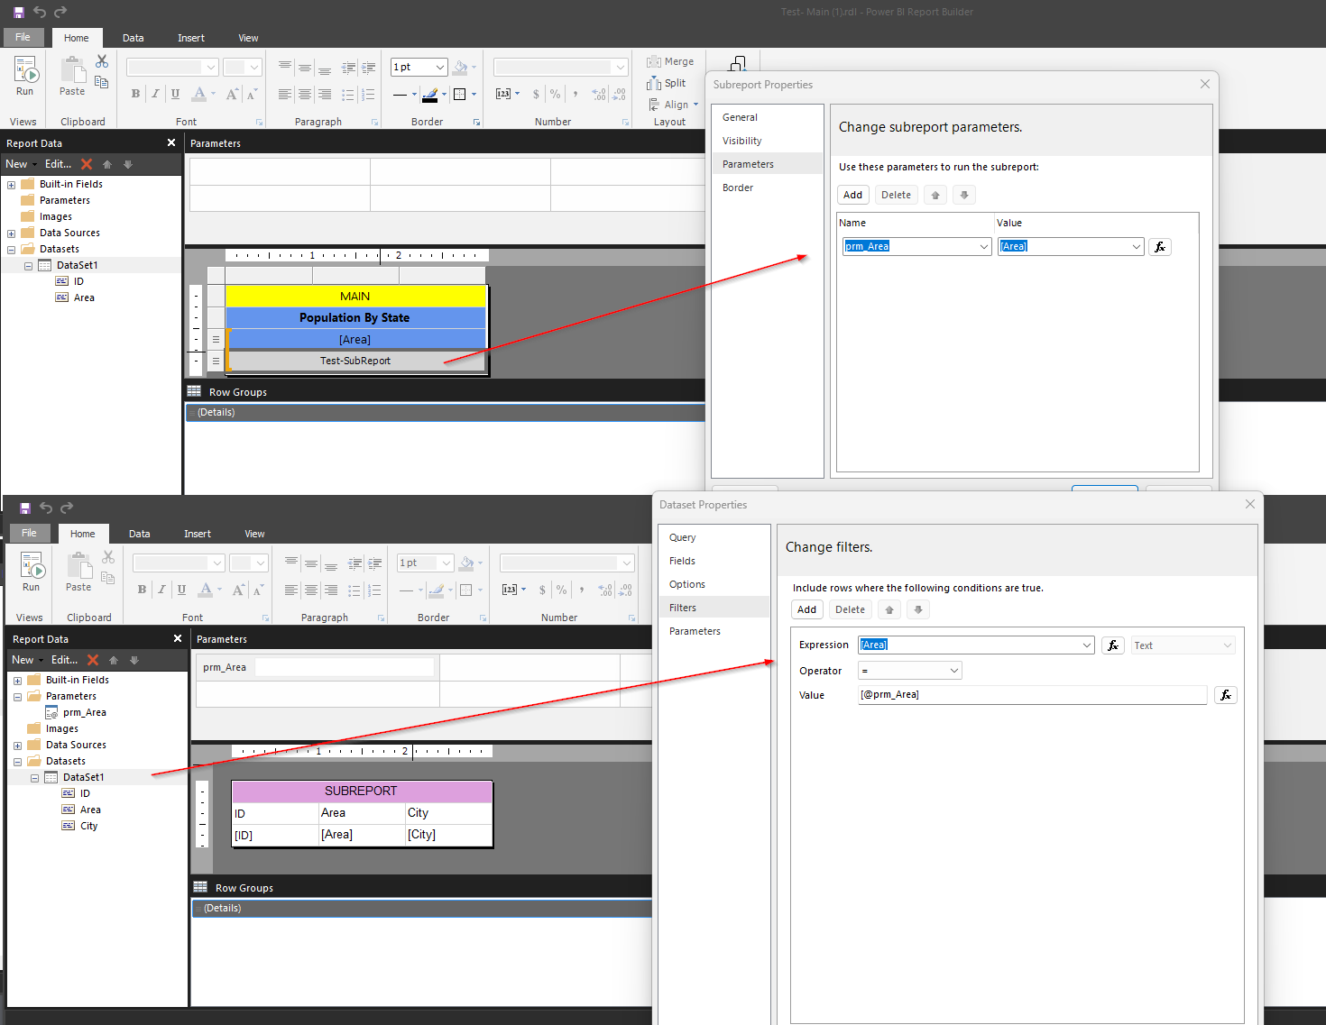Click fx button beside [@prm_Area] value field
The width and height of the screenshot is (1326, 1025).
click(1226, 695)
